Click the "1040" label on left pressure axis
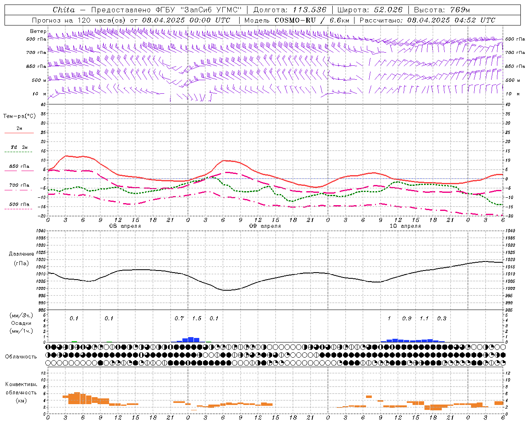The image size is (527, 421). click(40, 231)
